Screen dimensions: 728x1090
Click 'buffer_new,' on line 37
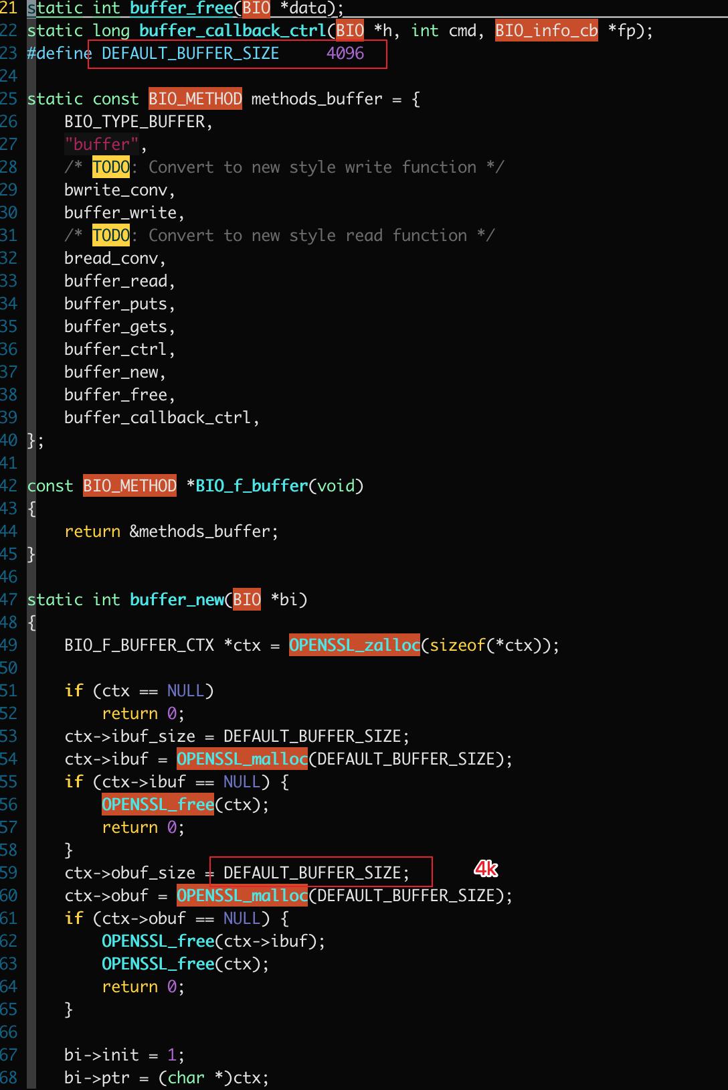pyautogui.click(x=115, y=372)
